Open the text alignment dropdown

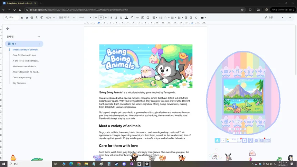click(155, 18)
